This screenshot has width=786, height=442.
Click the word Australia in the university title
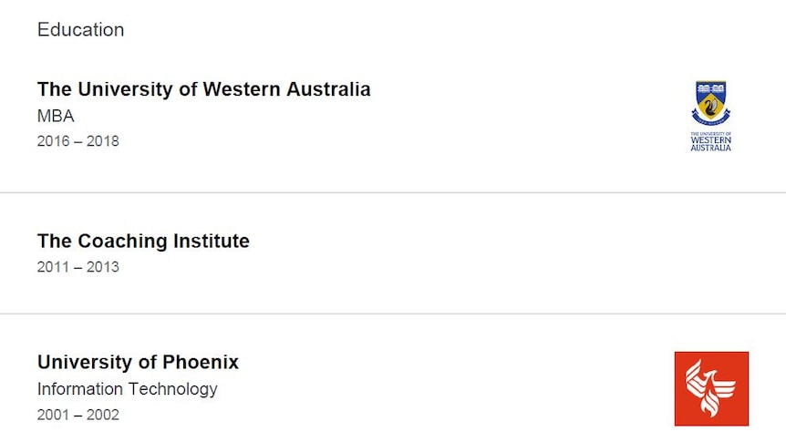click(x=328, y=89)
